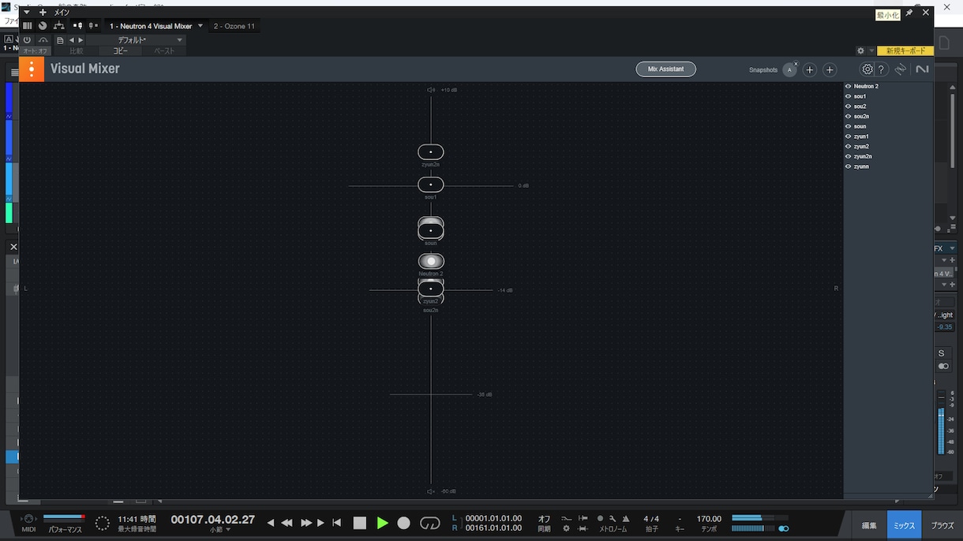Select the zyun2n node on the mixer

click(x=431, y=152)
